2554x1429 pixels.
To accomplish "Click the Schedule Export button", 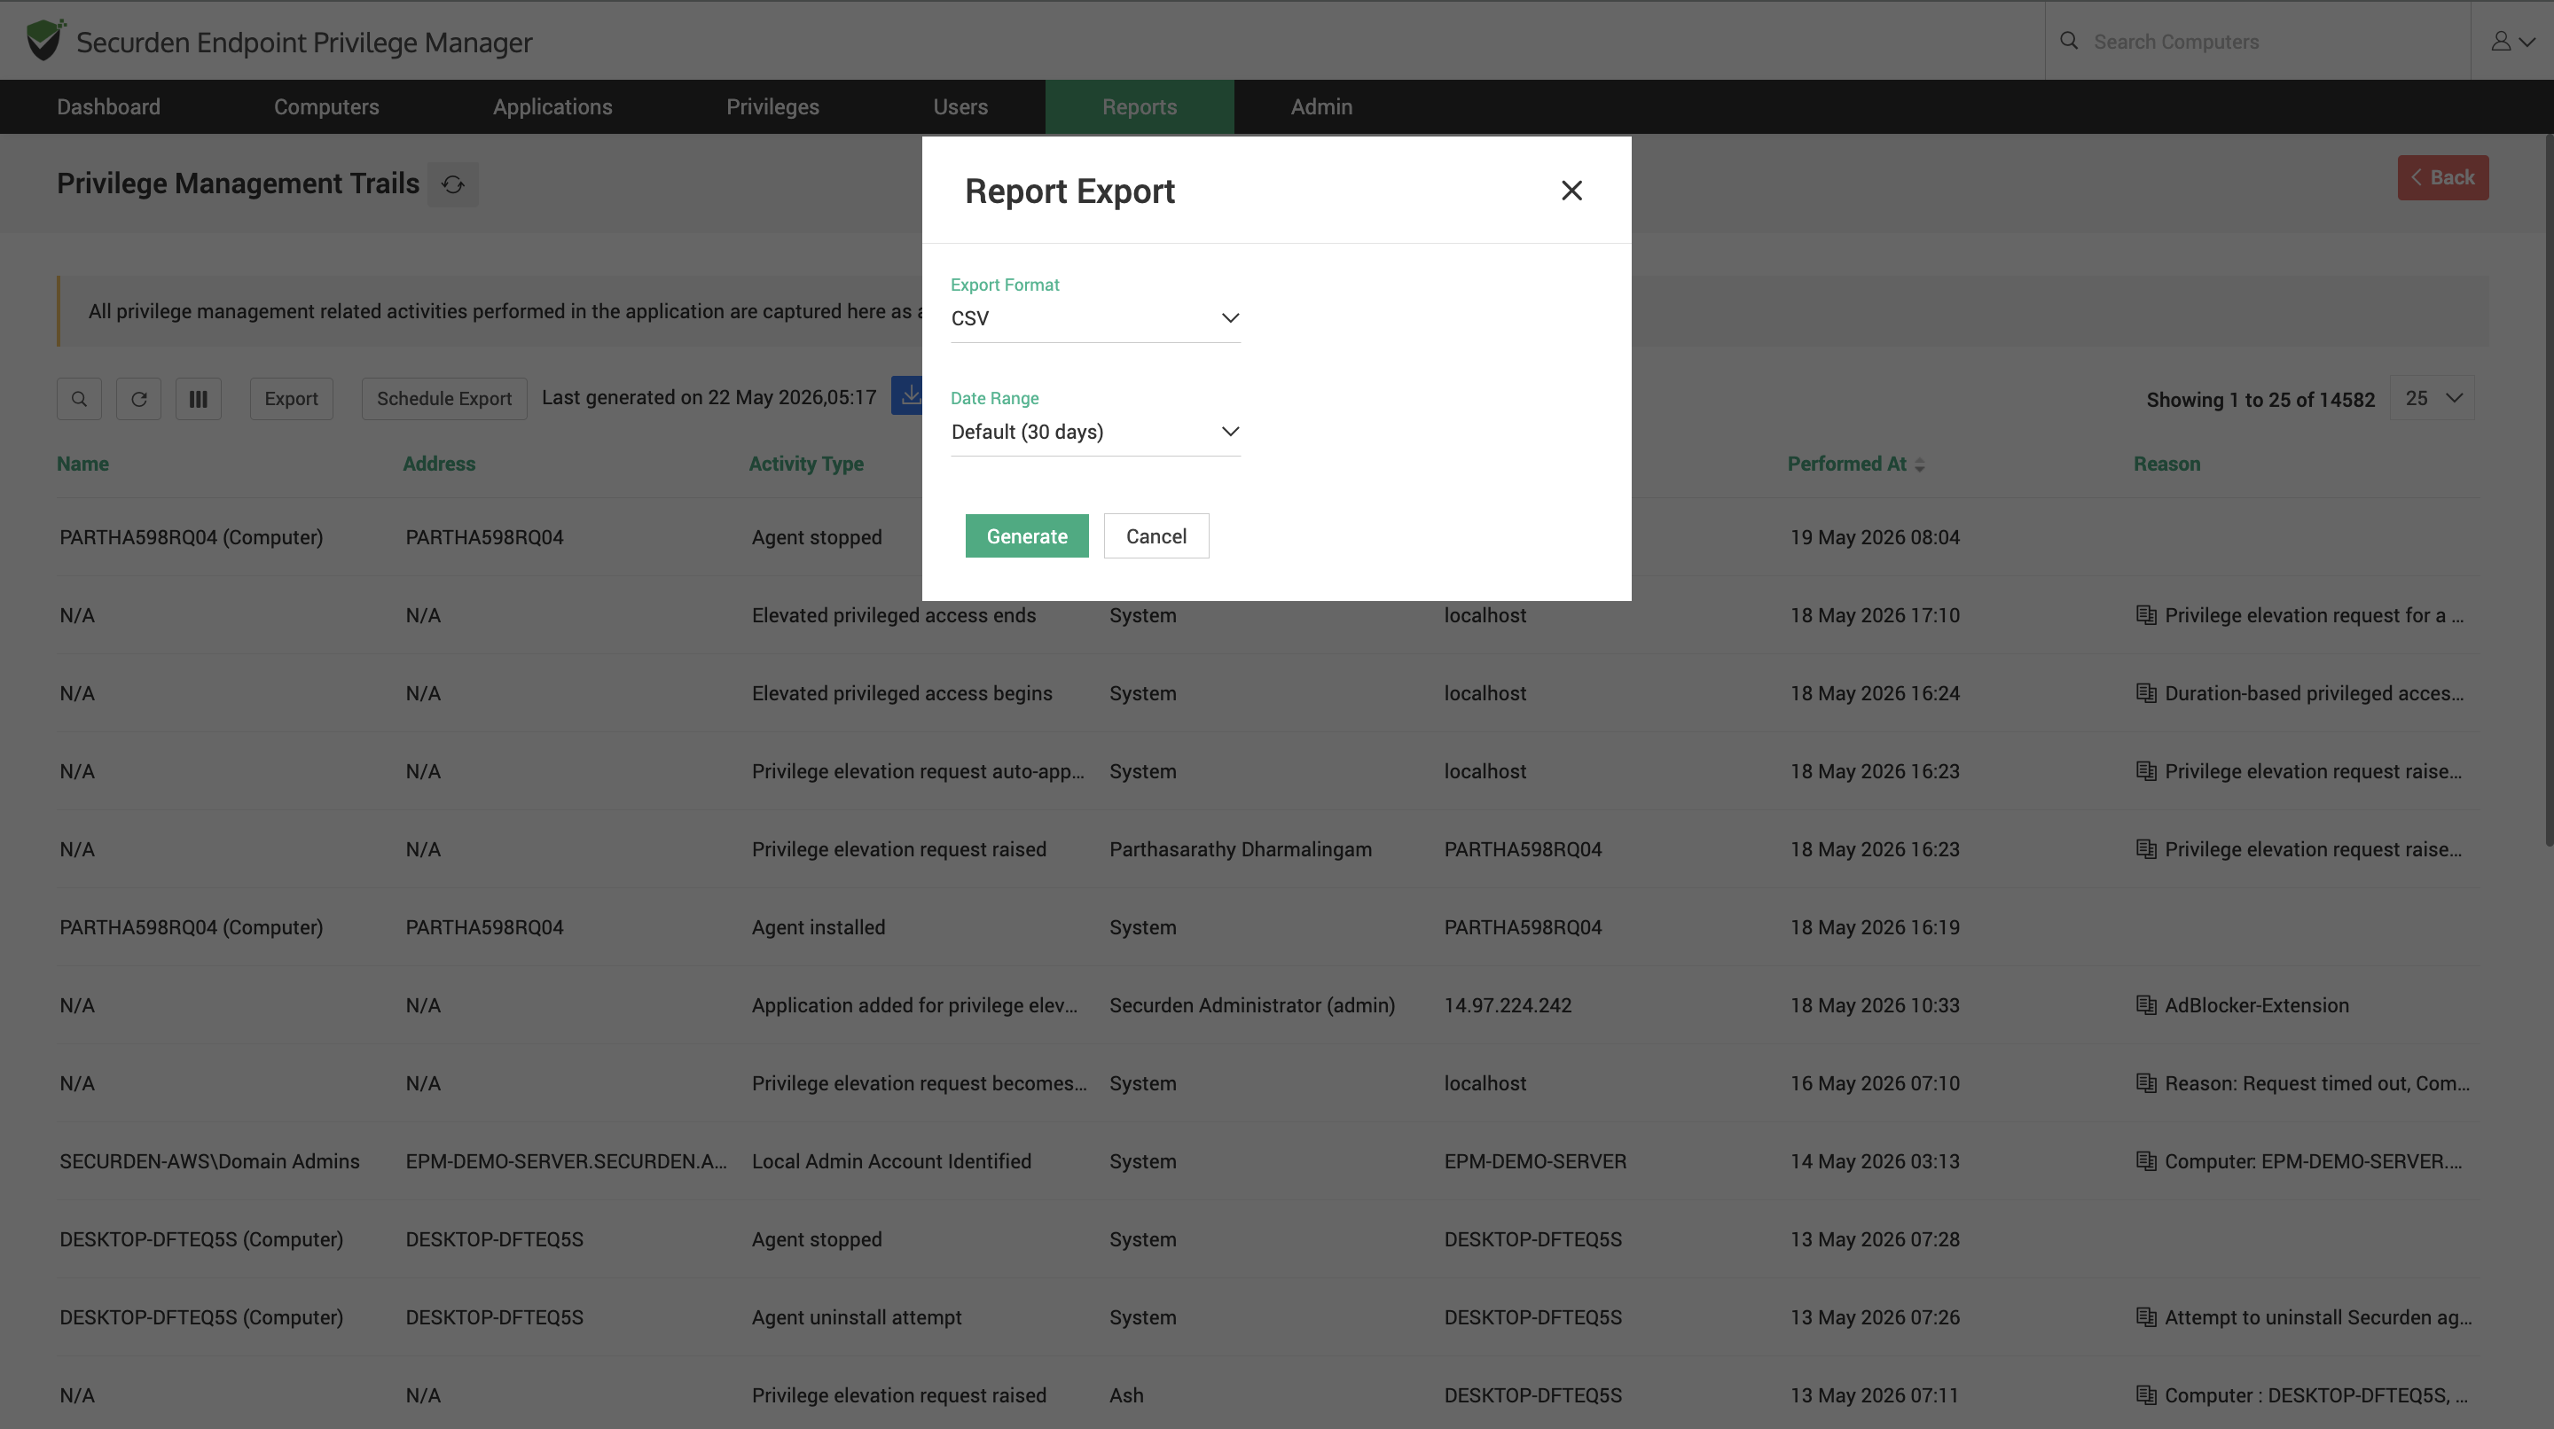I will coord(444,398).
